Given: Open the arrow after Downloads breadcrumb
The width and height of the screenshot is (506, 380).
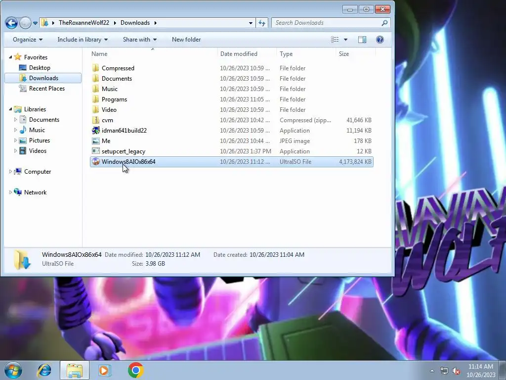Looking at the screenshot, I should (156, 23).
